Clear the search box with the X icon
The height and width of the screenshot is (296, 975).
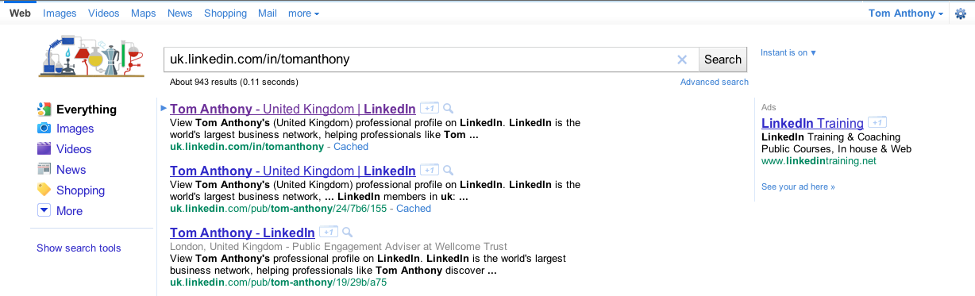click(682, 60)
